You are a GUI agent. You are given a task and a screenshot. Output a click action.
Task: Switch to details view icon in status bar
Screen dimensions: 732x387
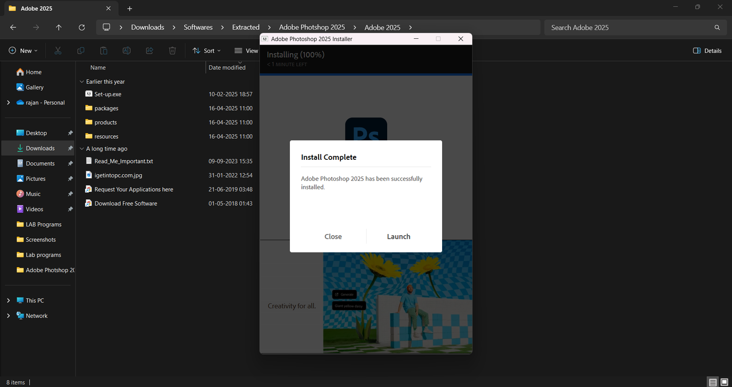713,382
